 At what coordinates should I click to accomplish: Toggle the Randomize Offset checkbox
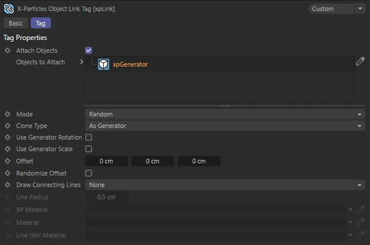click(89, 173)
